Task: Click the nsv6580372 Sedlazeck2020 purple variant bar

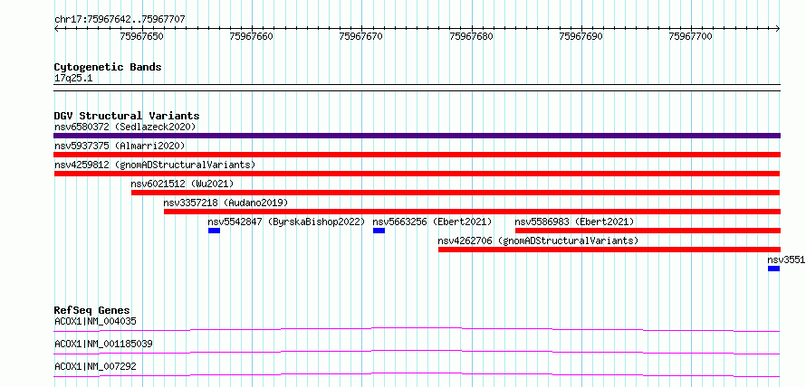Action: pyautogui.click(x=417, y=136)
